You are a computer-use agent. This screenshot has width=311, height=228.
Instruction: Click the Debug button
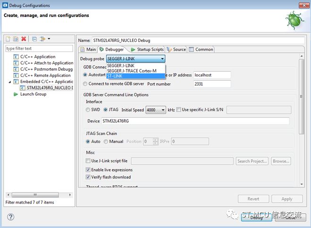click(256, 218)
